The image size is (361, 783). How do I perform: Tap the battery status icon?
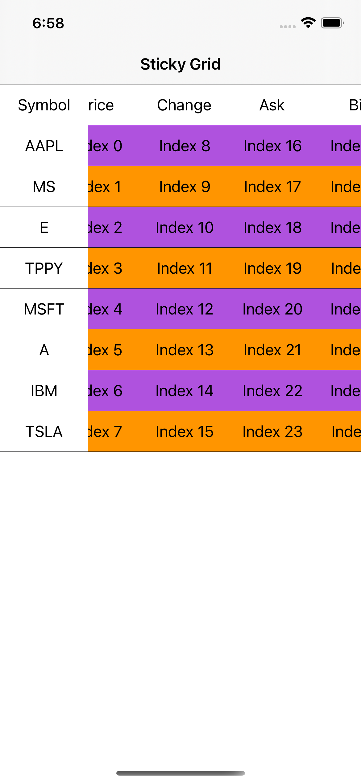point(332,23)
